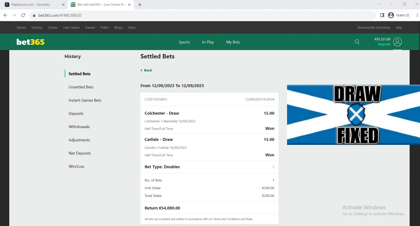Viewport: 420px width, 226px height.
Task: Open the Help link
Action: [x=399, y=28]
